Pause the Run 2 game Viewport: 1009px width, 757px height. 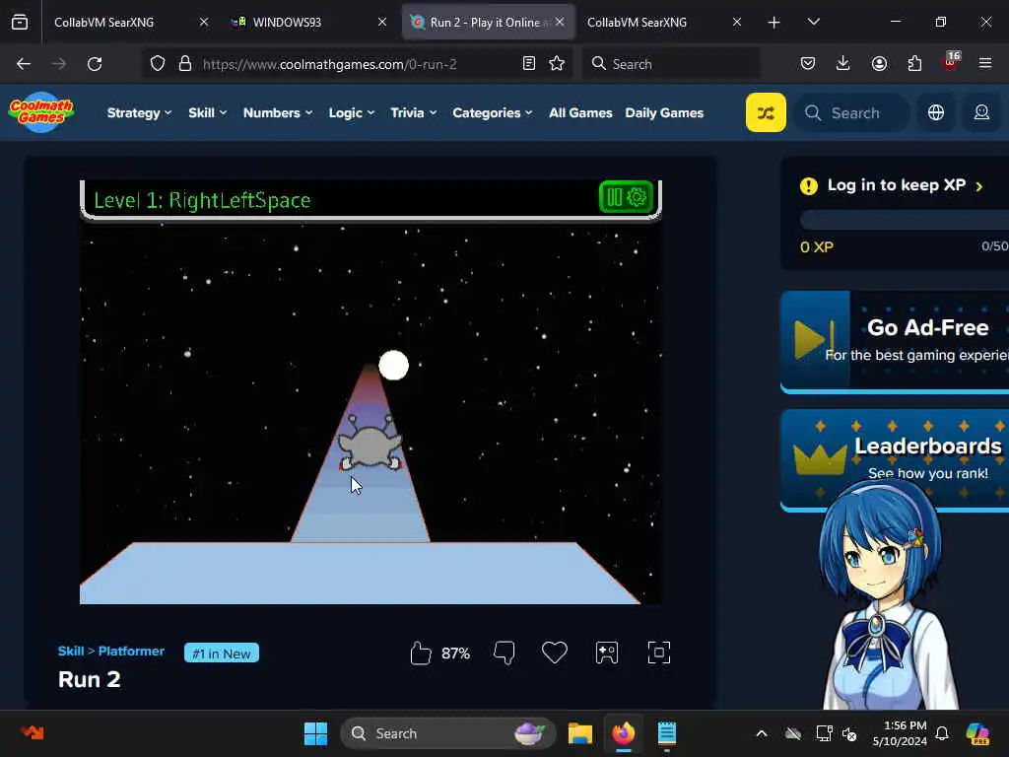(614, 197)
